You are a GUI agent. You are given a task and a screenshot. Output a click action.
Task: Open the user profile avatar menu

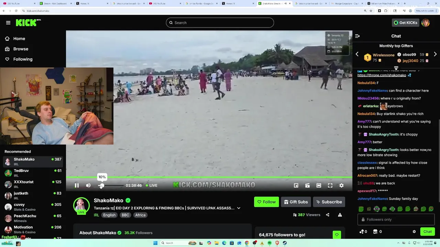[426, 23]
